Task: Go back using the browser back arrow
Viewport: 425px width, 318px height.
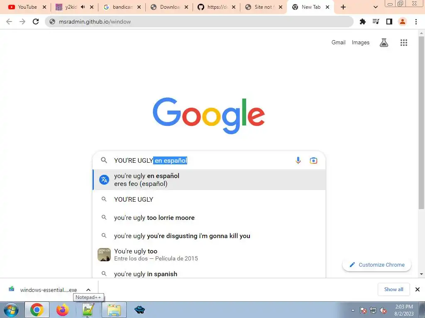Action: point(9,22)
